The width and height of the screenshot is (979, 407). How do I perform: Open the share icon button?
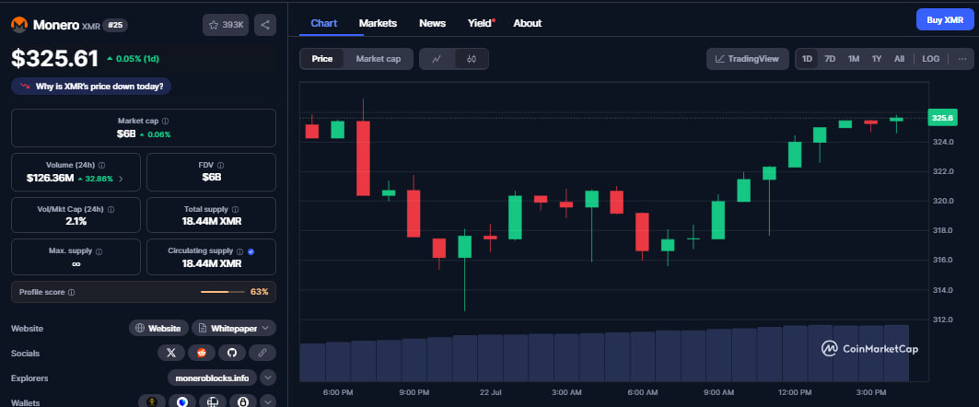point(265,25)
